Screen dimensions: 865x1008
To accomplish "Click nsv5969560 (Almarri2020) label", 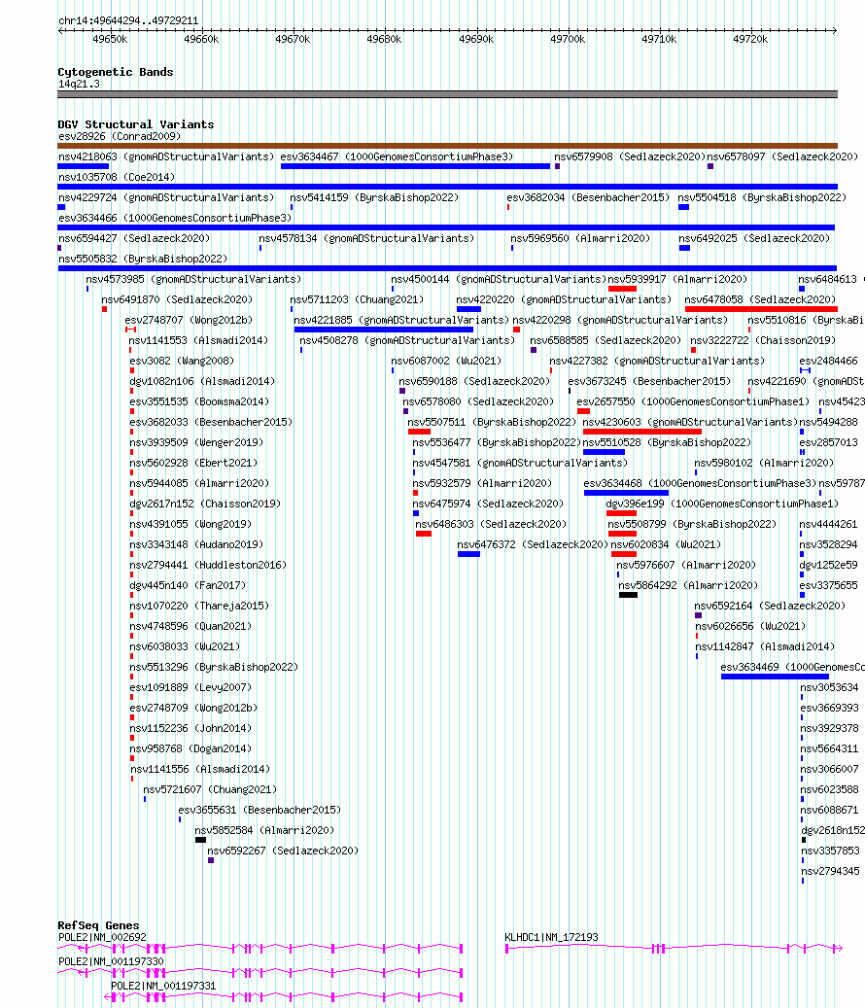I will point(580,238).
